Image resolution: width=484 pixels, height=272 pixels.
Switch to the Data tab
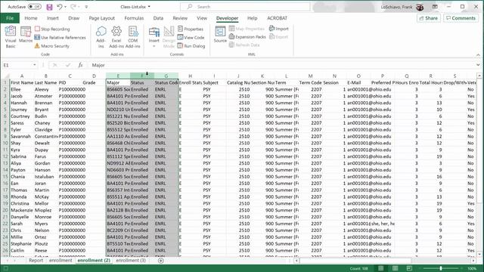(158, 18)
